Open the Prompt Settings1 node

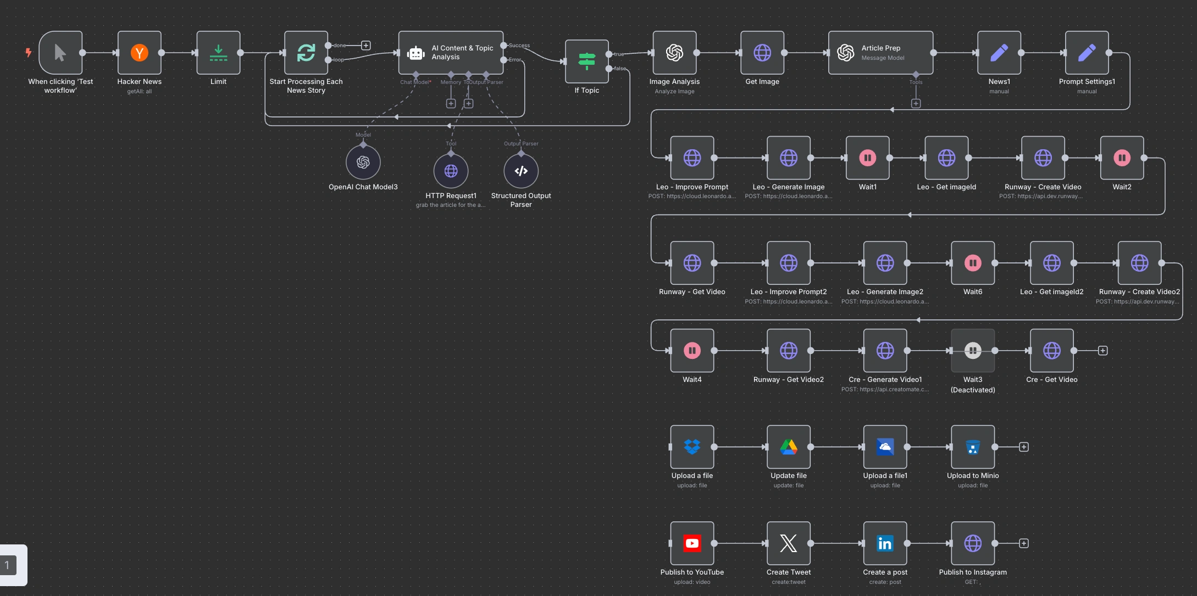1087,53
